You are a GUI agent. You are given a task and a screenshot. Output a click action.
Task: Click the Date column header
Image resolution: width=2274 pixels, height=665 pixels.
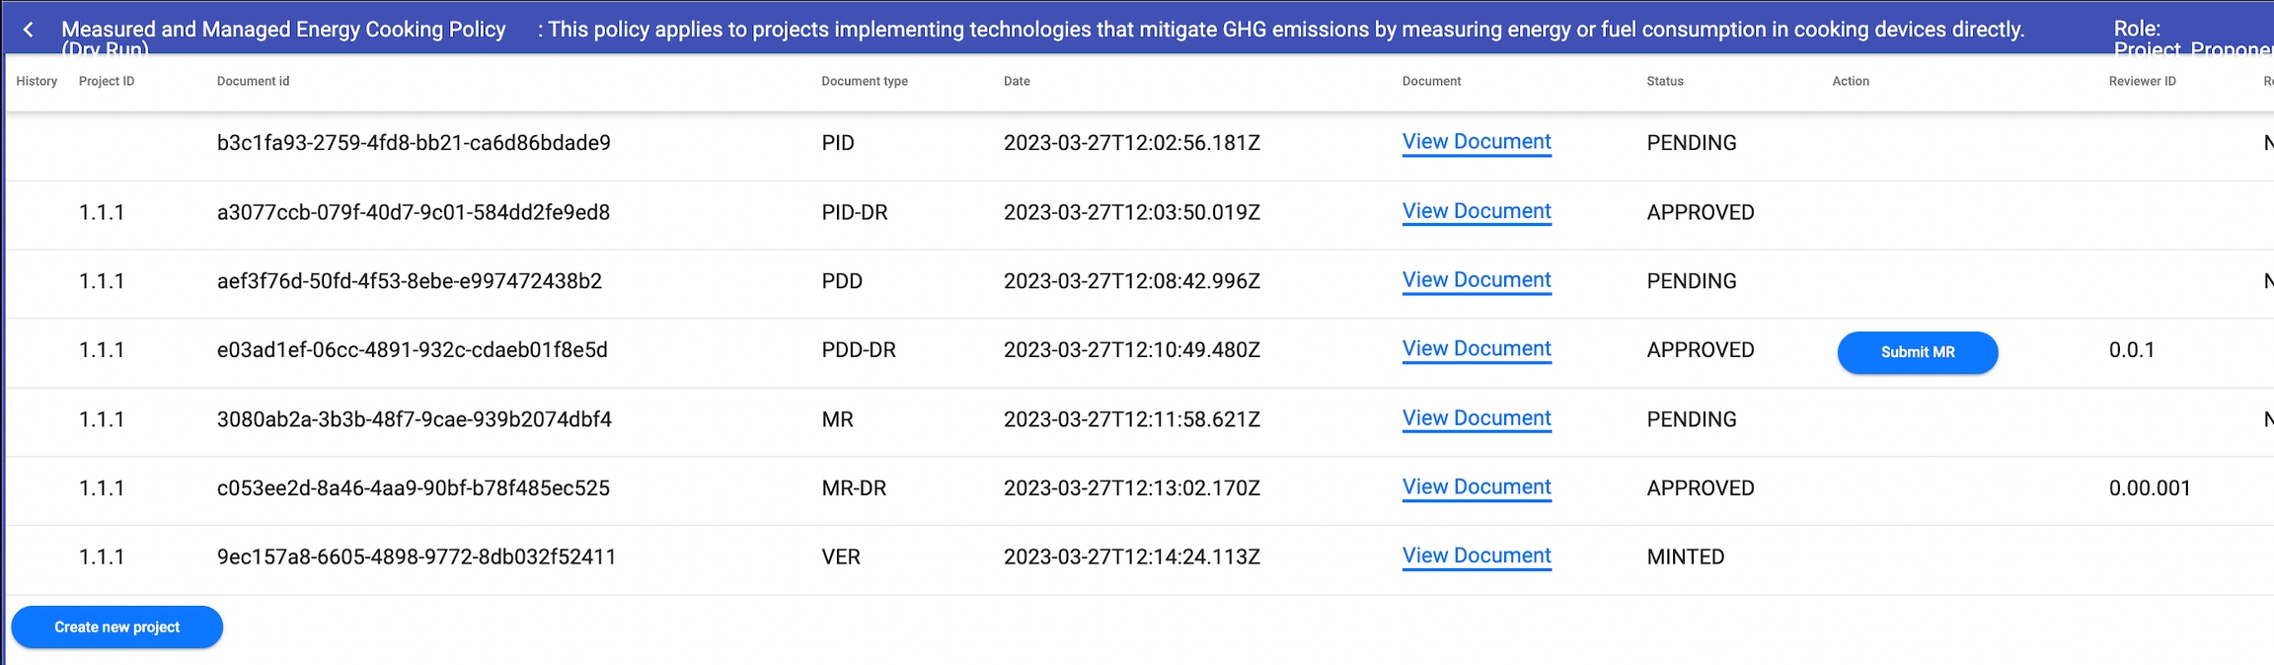[x=1017, y=81]
